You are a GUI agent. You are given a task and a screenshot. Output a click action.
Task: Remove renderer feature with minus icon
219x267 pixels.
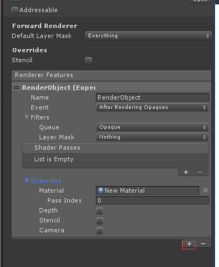pyautogui.click(x=203, y=244)
